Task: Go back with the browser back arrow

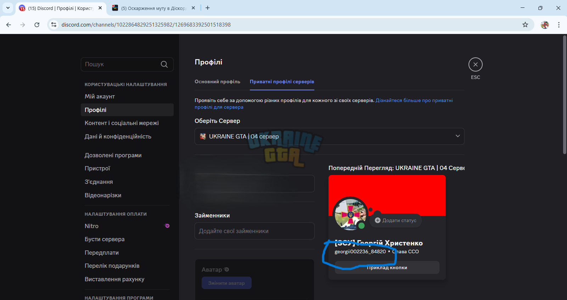Action: [9, 25]
